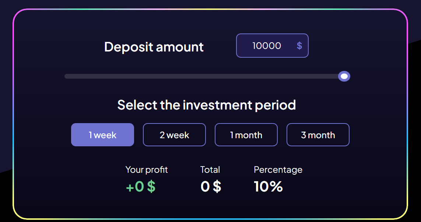Select the 1 week investment period

102,135
